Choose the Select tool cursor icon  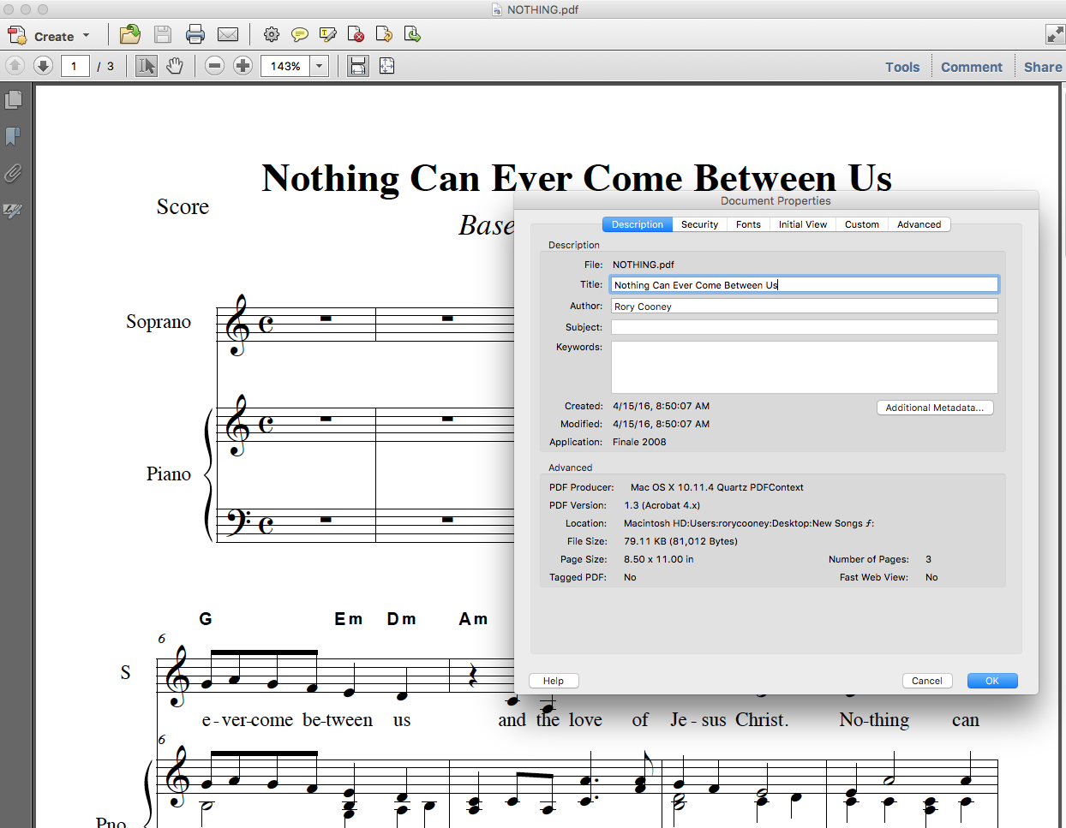coord(147,66)
